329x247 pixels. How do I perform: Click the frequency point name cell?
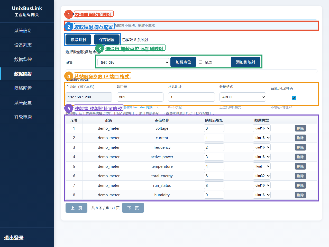click(x=162, y=147)
